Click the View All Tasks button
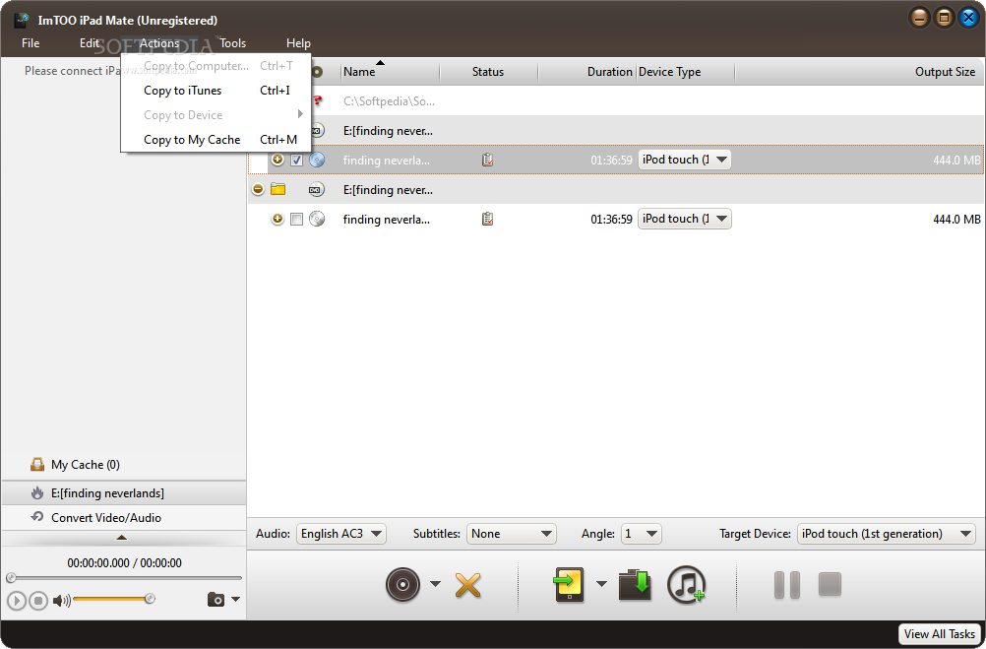 pyautogui.click(x=940, y=634)
